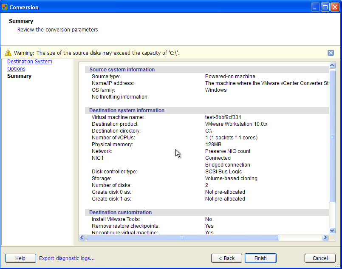The width and height of the screenshot is (342, 269).
Task: Click the 'Install VMware Tools:' label
Action: [x=116, y=219]
